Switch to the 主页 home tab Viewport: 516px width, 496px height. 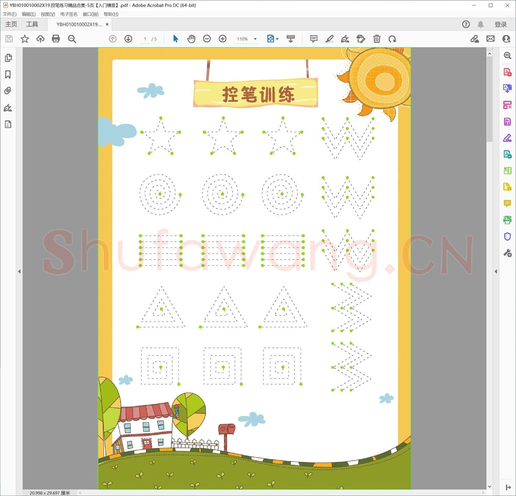[x=11, y=24]
